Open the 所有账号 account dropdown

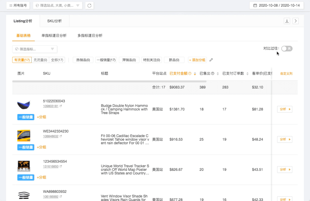click(18, 6)
